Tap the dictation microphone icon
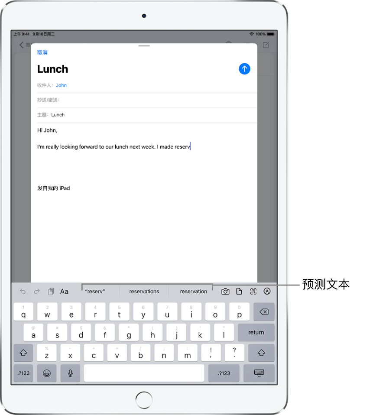Viewport: 386px width, 415px height. (70, 373)
